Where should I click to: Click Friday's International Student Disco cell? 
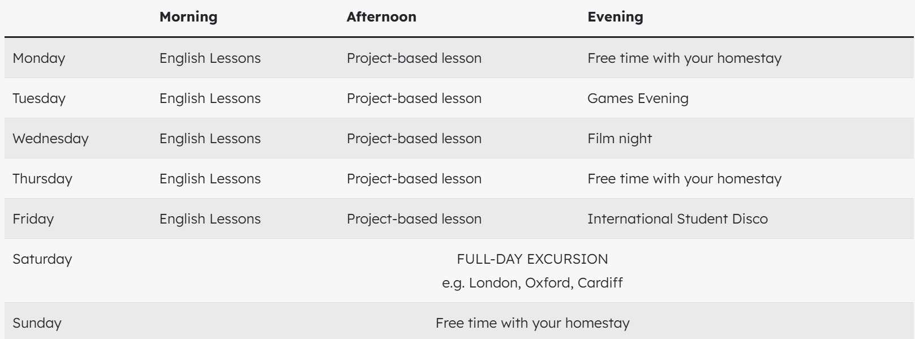coord(677,219)
